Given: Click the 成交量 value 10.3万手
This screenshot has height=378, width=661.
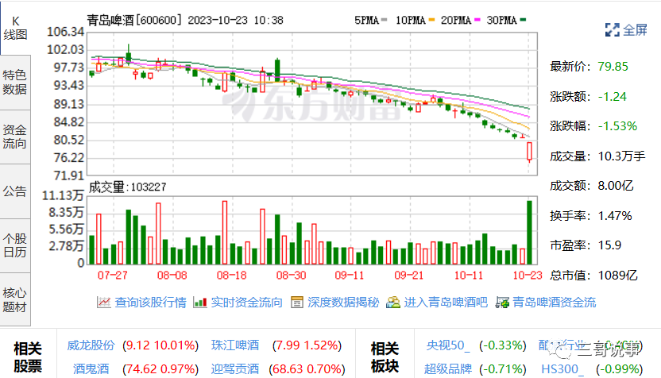Looking at the screenshot, I should click(x=621, y=156).
